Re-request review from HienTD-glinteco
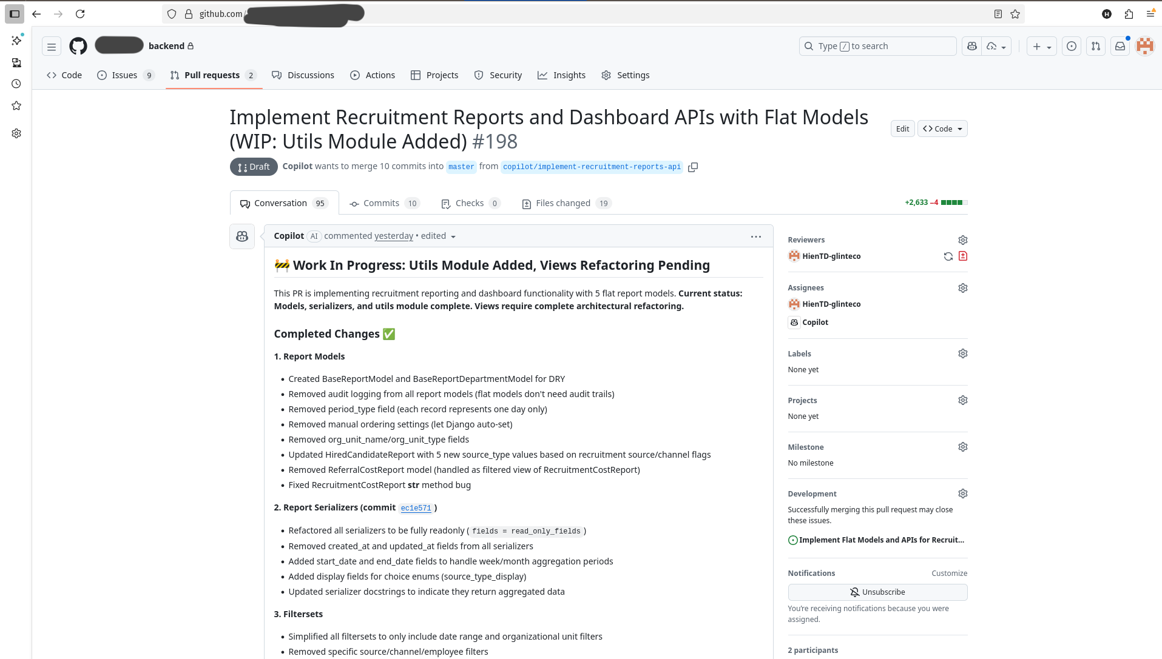Image resolution: width=1162 pixels, height=659 pixels. (x=948, y=256)
